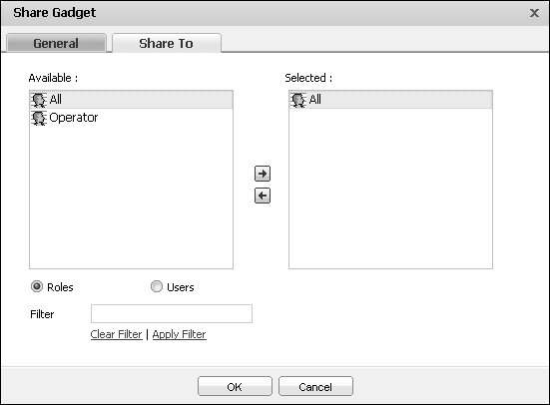
Task: Click the role icon beside Operator
Action: pyautogui.click(x=39, y=118)
